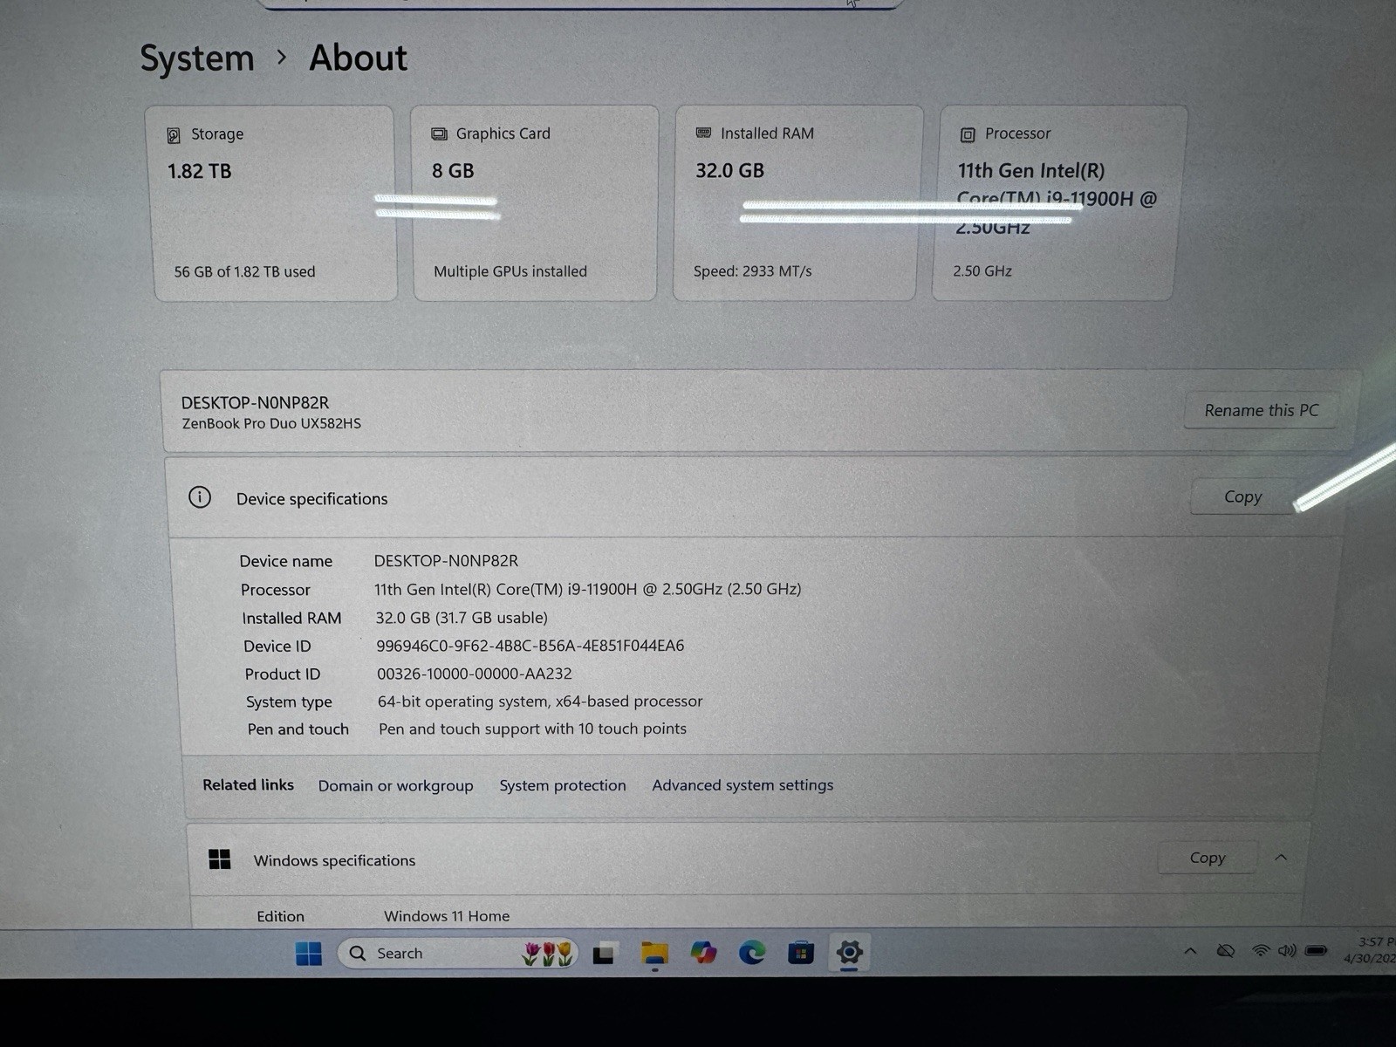Open System protection link
Viewport: 1396px width, 1047px height.
(x=563, y=785)
